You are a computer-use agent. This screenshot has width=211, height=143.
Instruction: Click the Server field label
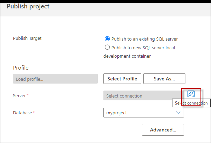19,95
